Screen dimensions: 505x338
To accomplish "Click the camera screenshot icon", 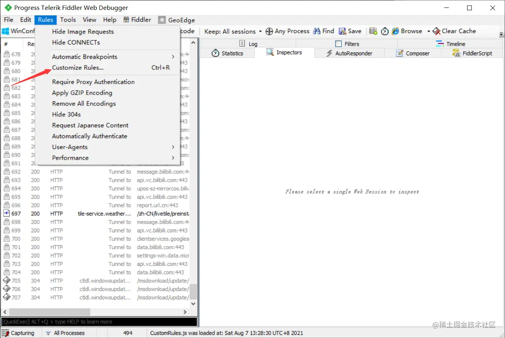I will pos(373,31).
